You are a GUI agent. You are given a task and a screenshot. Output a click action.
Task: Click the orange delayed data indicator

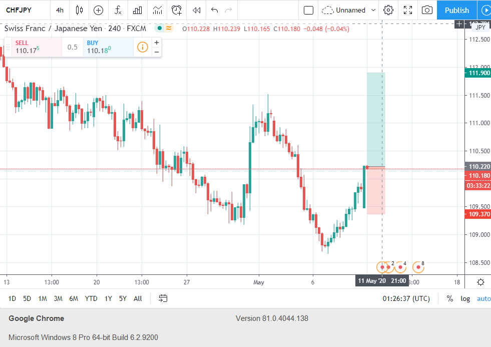(169, 28)
